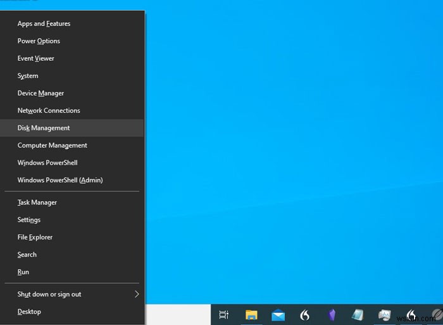The width and height of the screenshot is (443, 325).
Task: Open Task View on the taskbar
Action: (x=224, y=314)
